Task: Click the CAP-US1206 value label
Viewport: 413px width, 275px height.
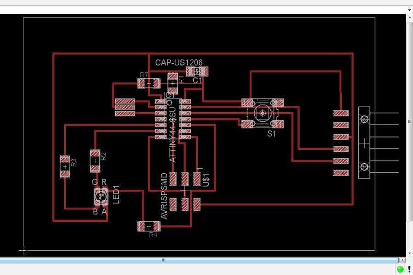Action: (x=179, y=63)
